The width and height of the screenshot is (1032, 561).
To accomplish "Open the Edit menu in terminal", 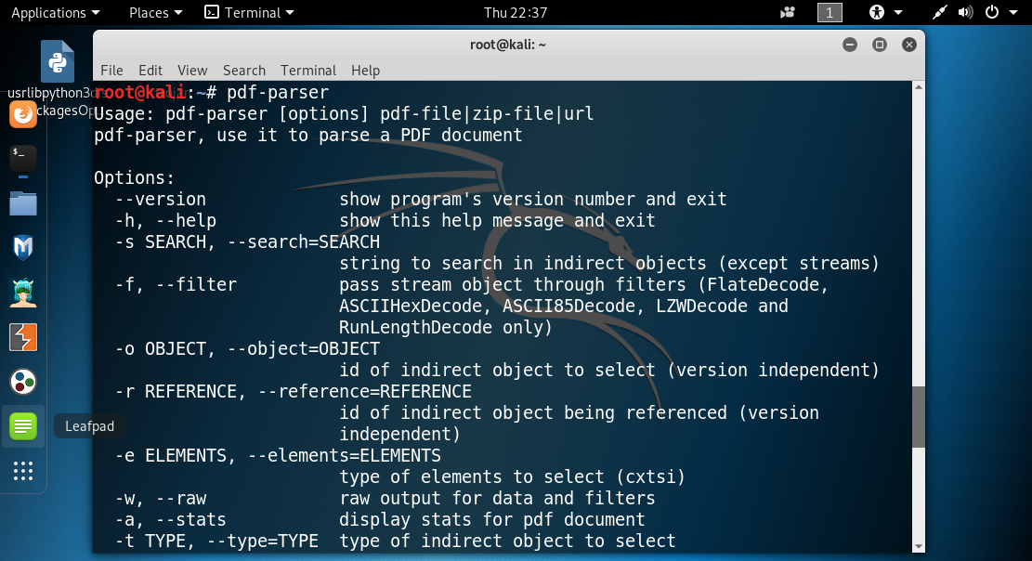I will click(x=150, y=70).
